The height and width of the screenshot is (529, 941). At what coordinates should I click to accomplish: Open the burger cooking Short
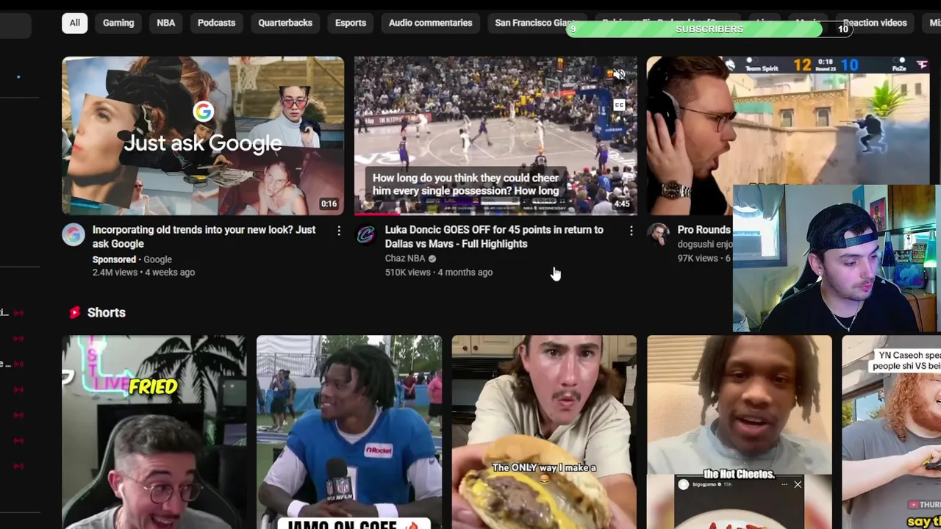pyautogui.click(x=544, y=432)
